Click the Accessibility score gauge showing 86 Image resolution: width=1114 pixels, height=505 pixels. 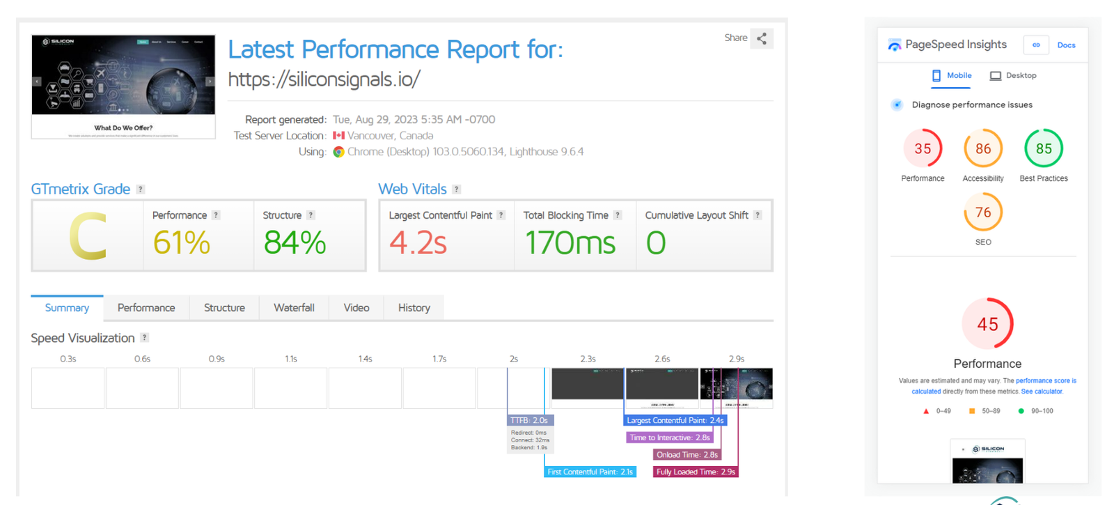(x=982, y=148)
